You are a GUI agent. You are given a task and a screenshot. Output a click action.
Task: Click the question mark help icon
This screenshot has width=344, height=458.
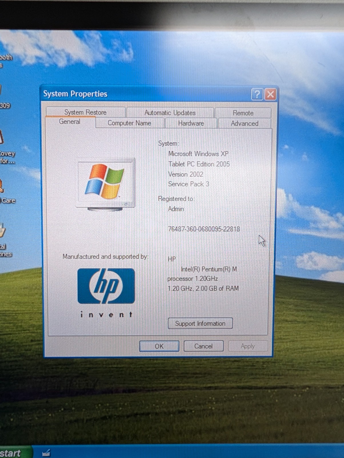coord(257,94)
